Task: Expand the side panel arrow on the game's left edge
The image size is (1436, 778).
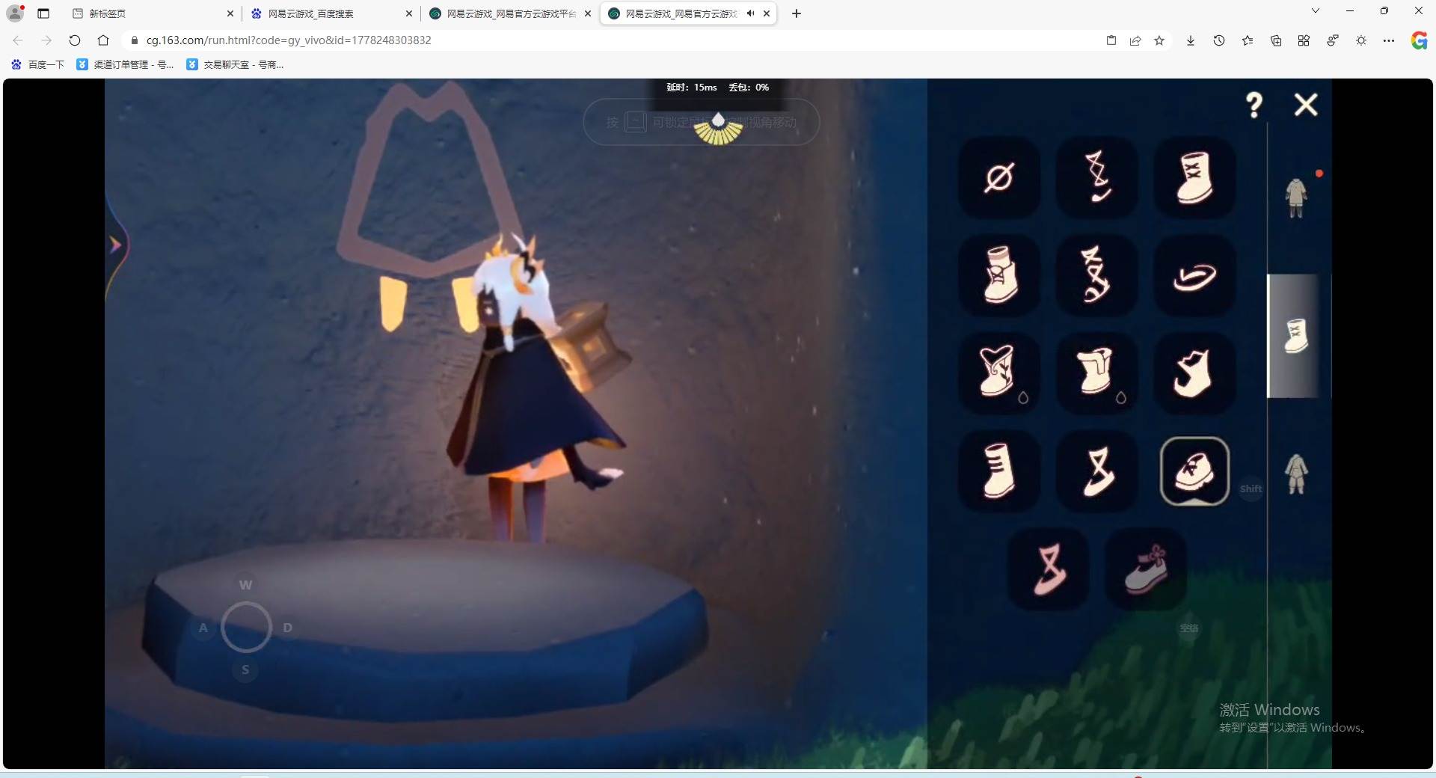Action: point(115,245)
